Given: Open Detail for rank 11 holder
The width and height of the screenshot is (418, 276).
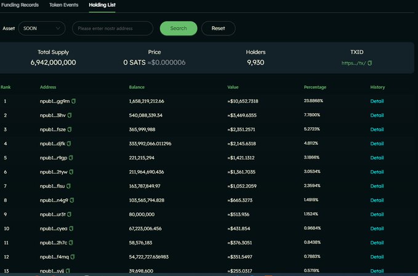Looking at the screenshot, I should 377,243.
